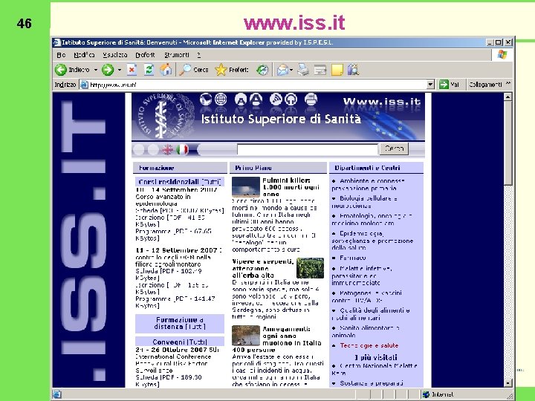Click the Research toolbar icon at toolbar end
This screenshot has width=535, height=401.
point(354,70)
